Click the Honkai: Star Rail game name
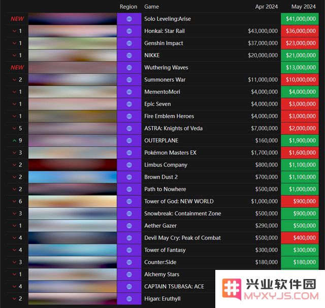The image size is (325, 308). tap(165, 31)
